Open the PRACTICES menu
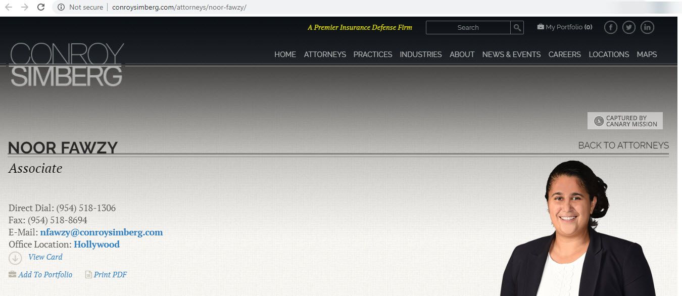The height and width of the screenshot is (296, 682). tap(373, 55)
